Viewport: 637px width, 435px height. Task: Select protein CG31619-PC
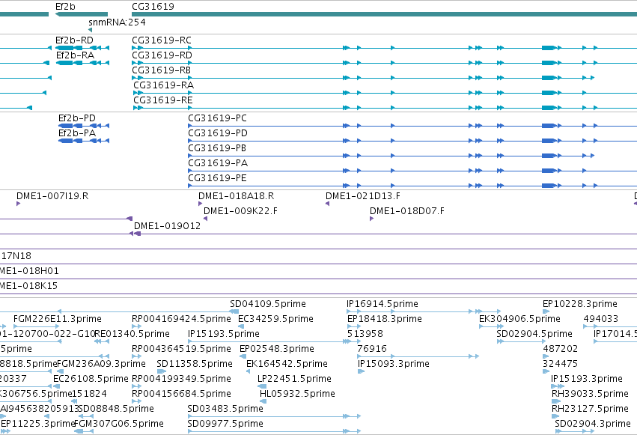[x=217, y=118]
